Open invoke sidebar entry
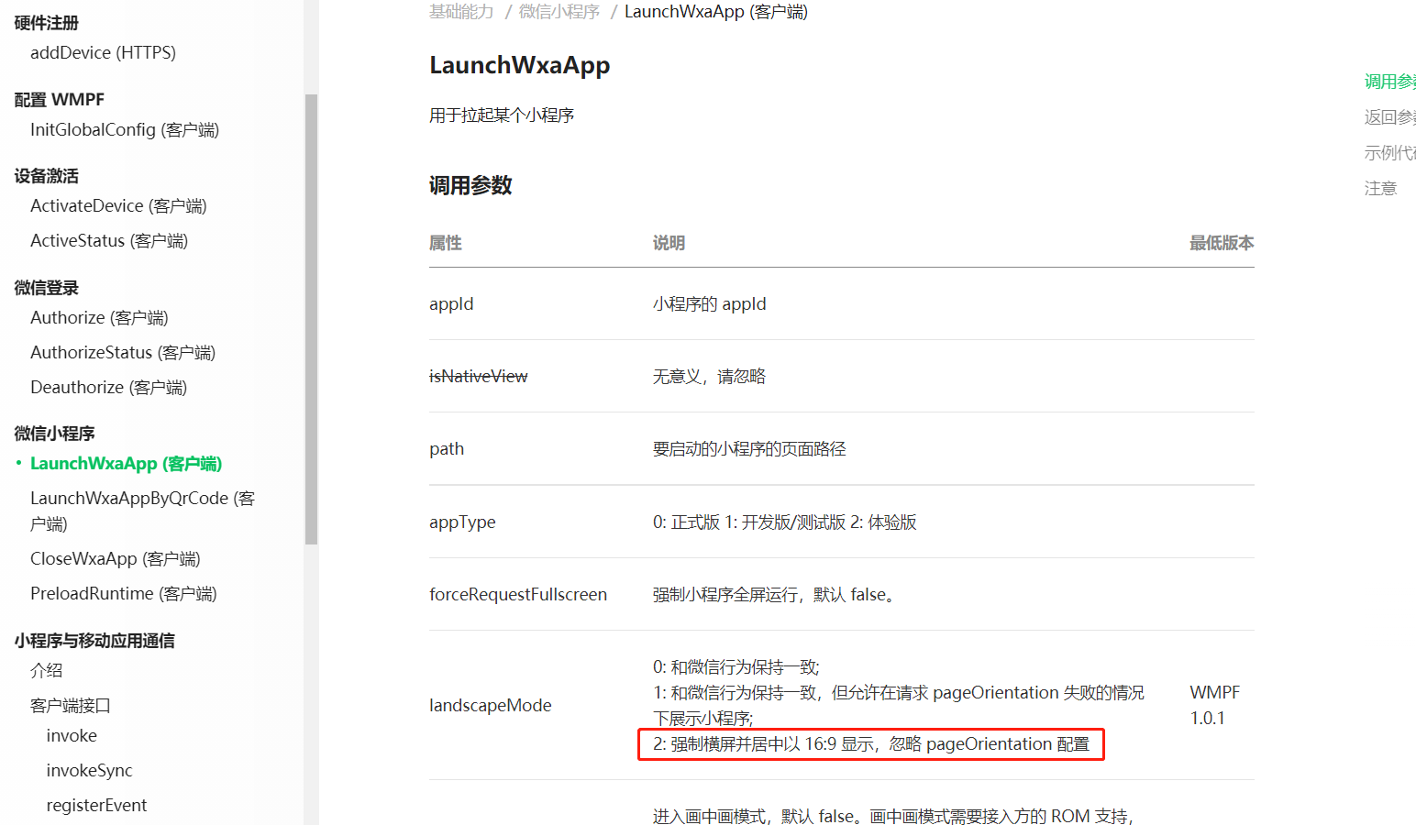The height and width of the screenshot is (825, 1416). pos(72,736)
